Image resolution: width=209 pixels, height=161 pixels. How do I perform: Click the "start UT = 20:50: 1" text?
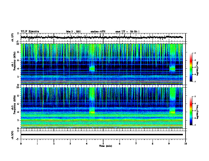pos(127,32)
